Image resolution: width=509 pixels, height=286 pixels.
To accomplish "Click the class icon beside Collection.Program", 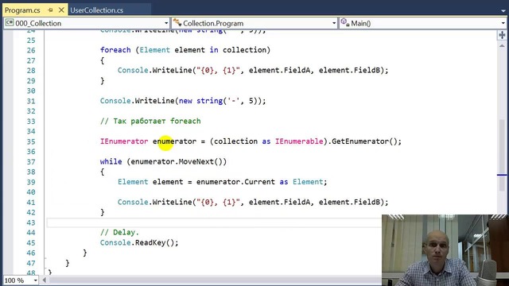I will [177, 23].
